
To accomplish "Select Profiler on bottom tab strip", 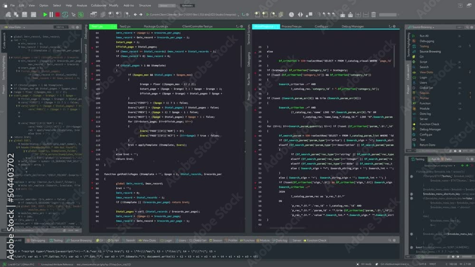I will (231, 240).
